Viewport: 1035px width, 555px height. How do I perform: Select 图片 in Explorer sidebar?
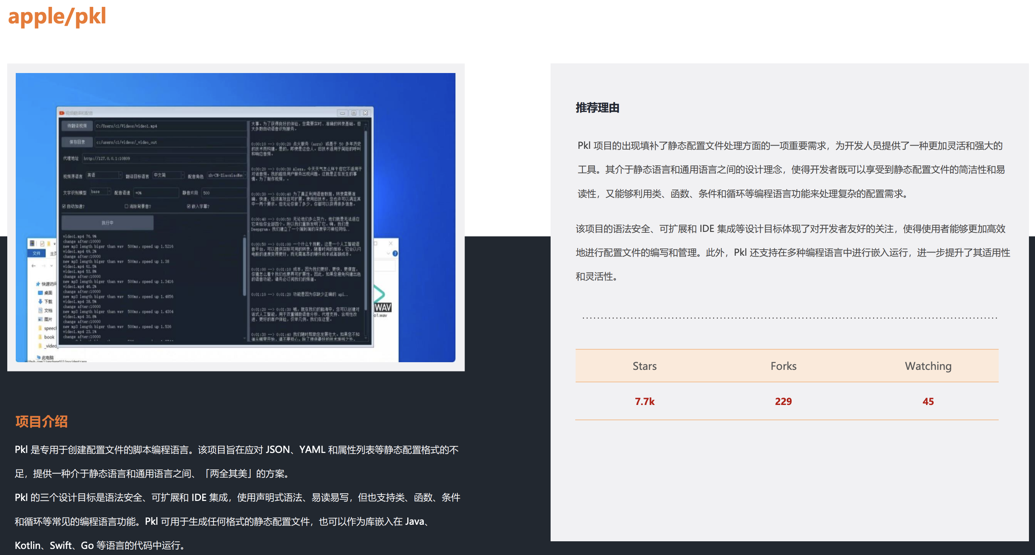point(45,319)
